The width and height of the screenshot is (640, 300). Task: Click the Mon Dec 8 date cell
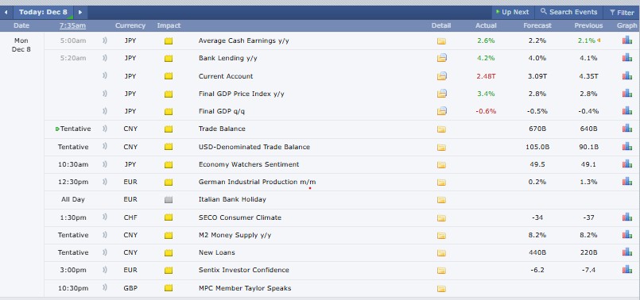(21, 45)
